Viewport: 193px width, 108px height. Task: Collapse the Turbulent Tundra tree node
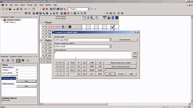[x=2, y=20]
